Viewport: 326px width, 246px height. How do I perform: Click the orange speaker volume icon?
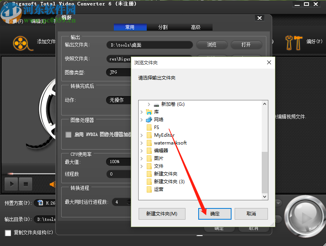[53, 184]
